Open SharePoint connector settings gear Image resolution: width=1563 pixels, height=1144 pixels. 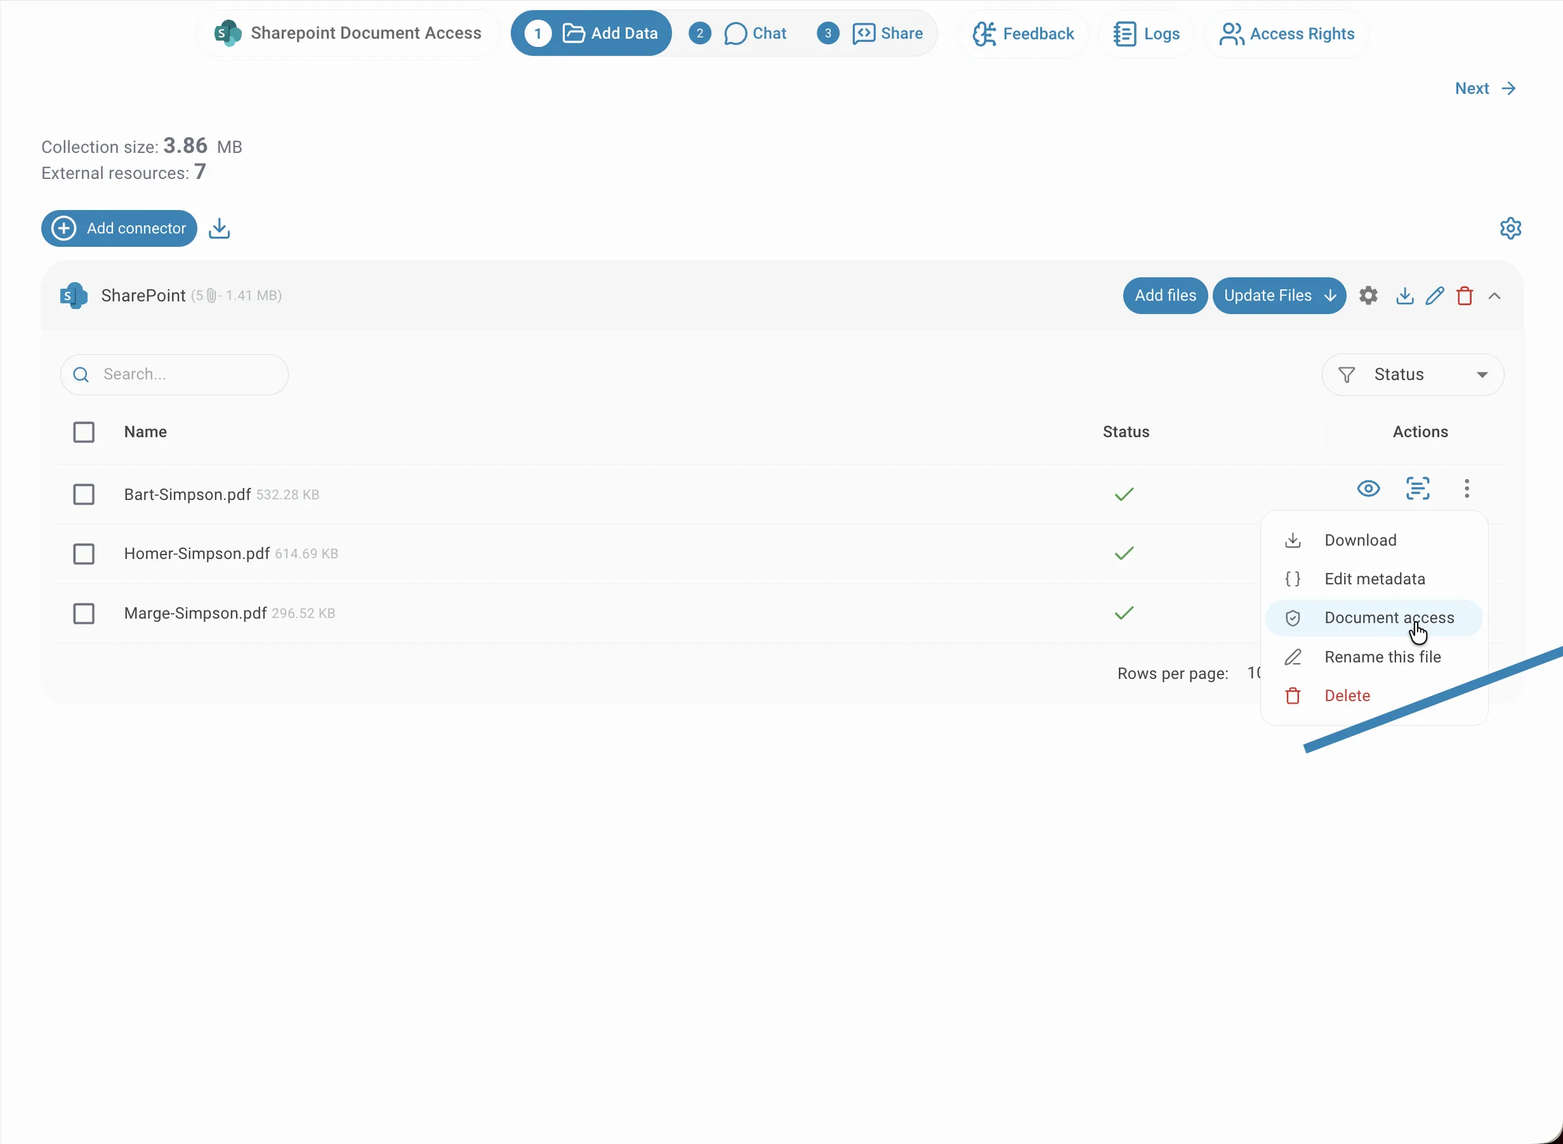pyautogui.click(x=1368, y=296)
